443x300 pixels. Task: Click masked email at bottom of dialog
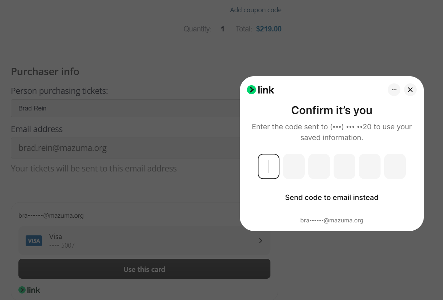331,220
